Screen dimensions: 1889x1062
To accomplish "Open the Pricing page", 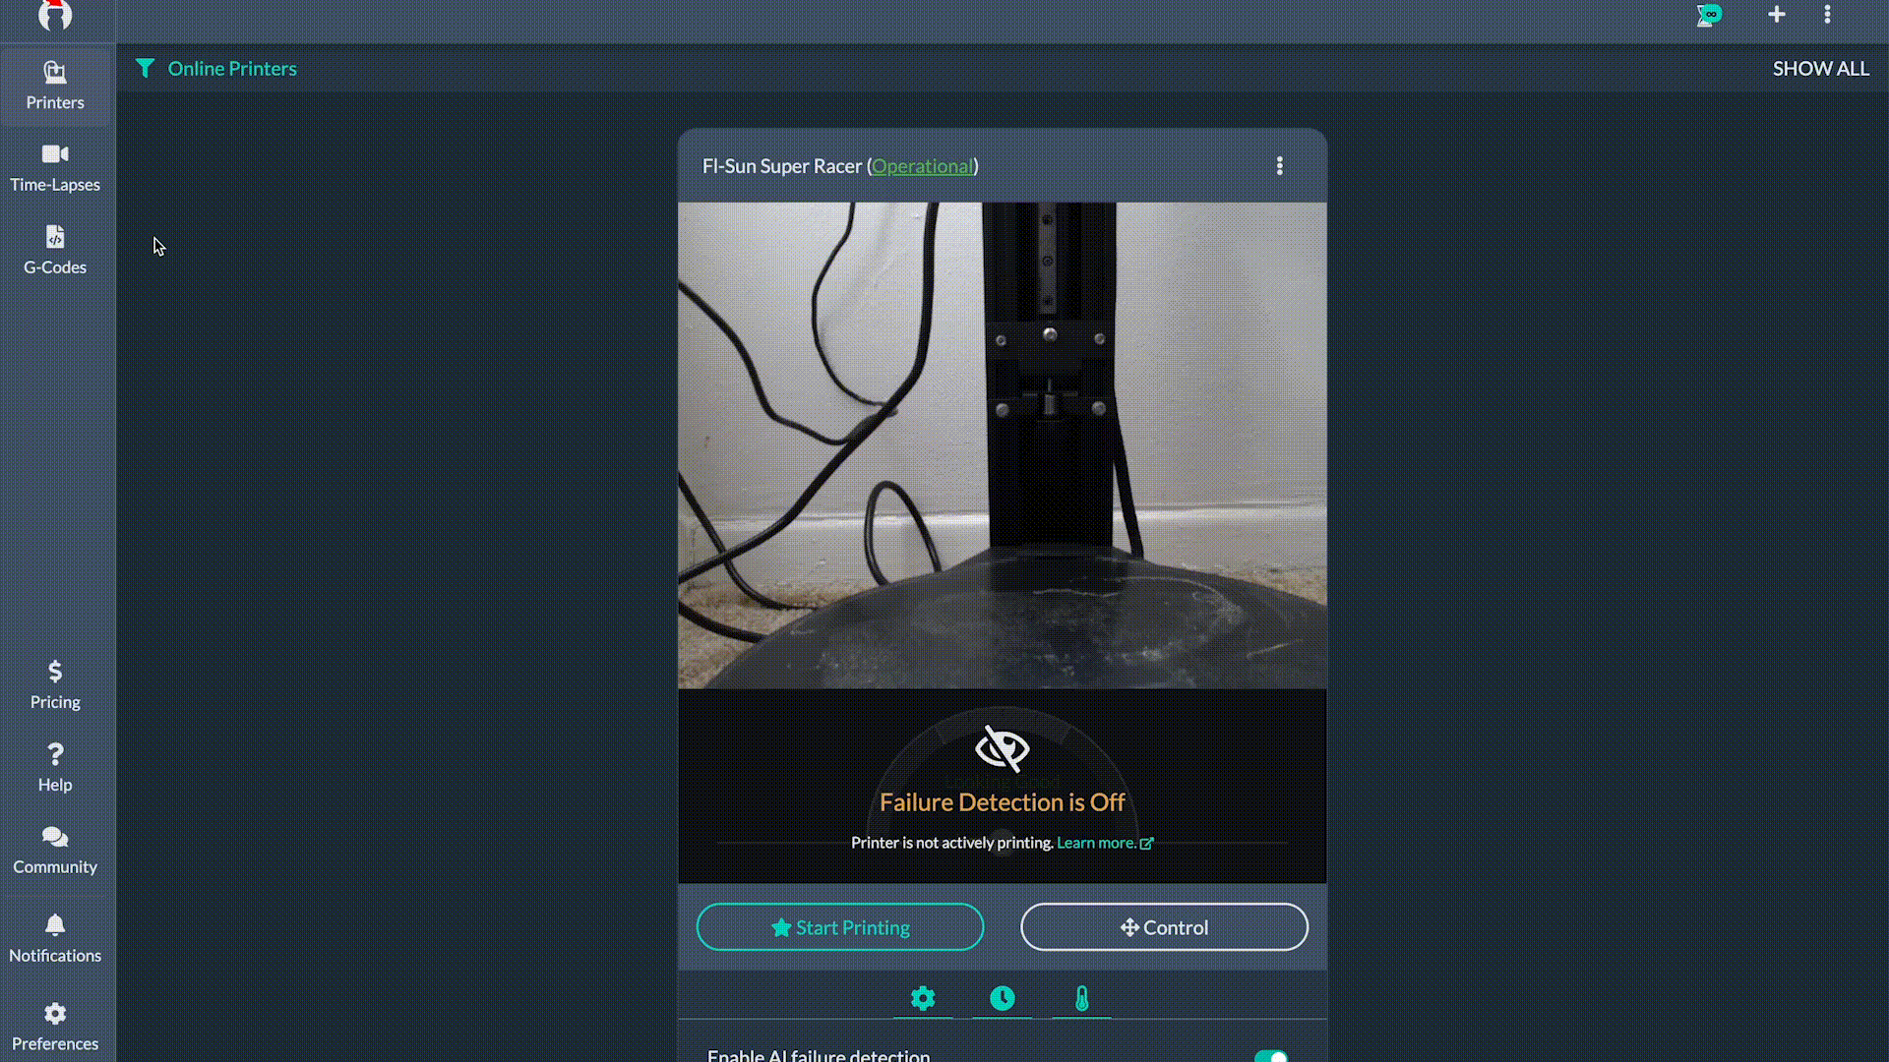I will pyautogui.click(x=55, y=686).
